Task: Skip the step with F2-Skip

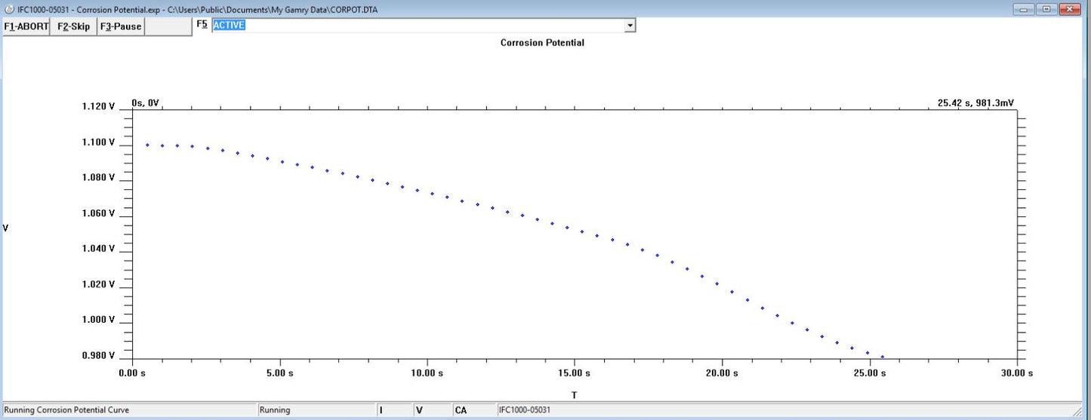Action: click(x=74, y=26)
